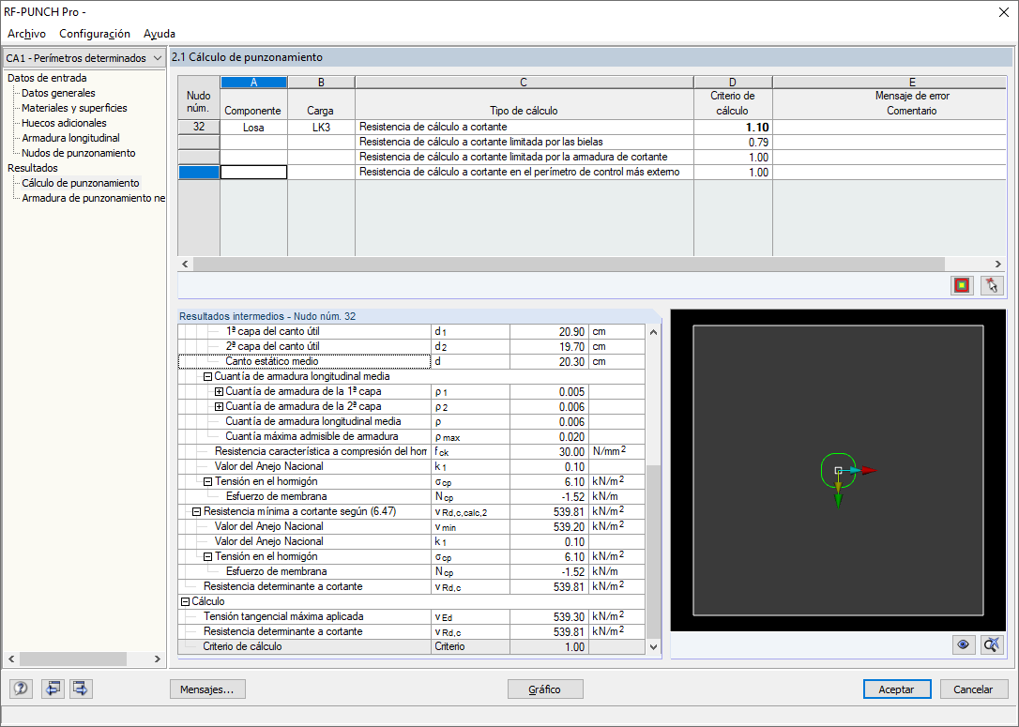The width and height of the screenshot is (1019, 727).
Task: Click the help question mark icon
Action: 21,689
